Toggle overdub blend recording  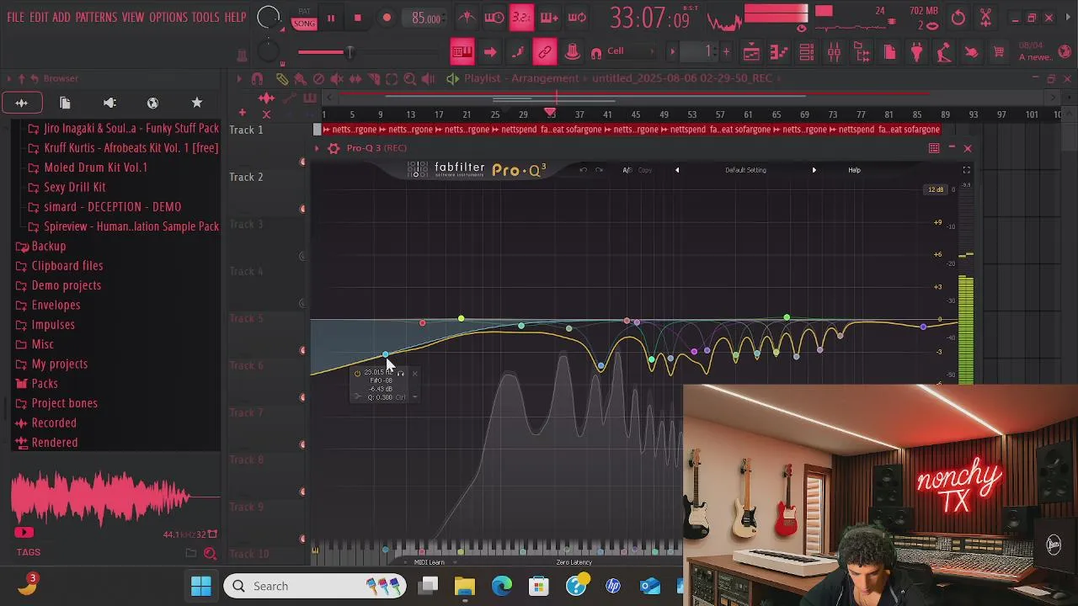[549, 18]
